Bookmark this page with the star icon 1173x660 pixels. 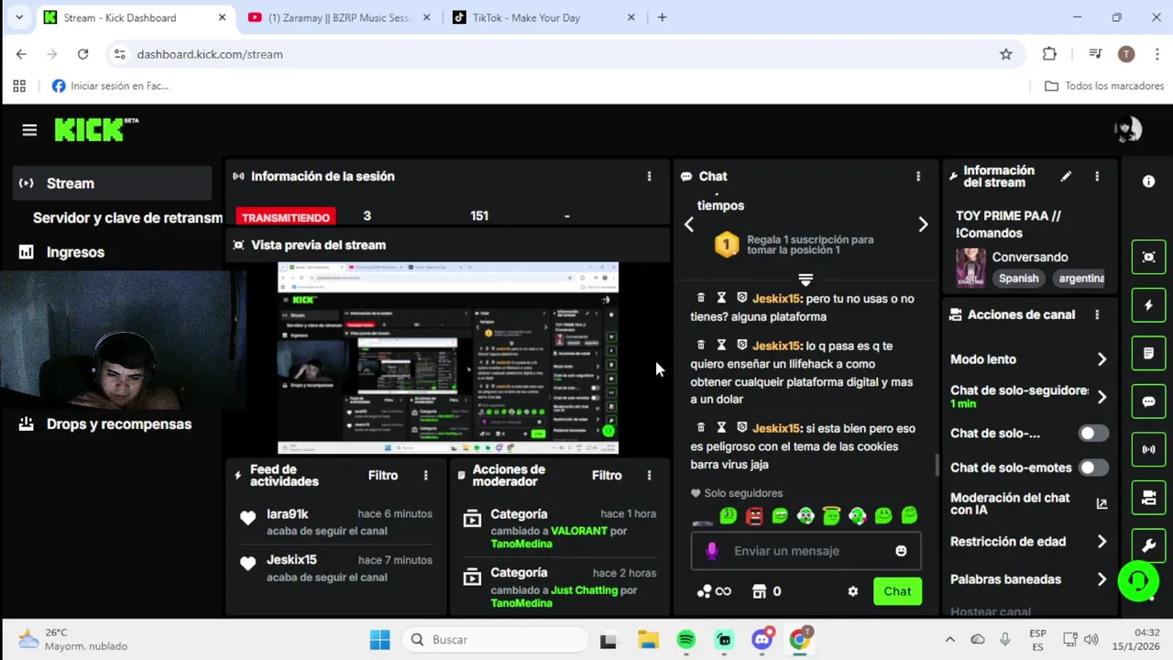click(1006, 54)
